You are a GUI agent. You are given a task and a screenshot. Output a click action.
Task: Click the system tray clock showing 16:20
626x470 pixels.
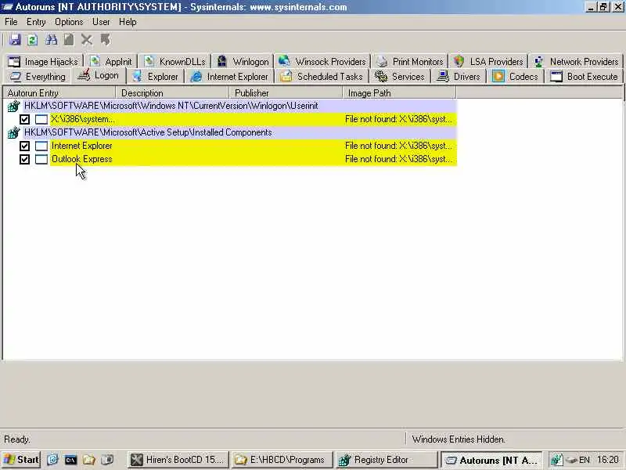click(x=608, y=460)
